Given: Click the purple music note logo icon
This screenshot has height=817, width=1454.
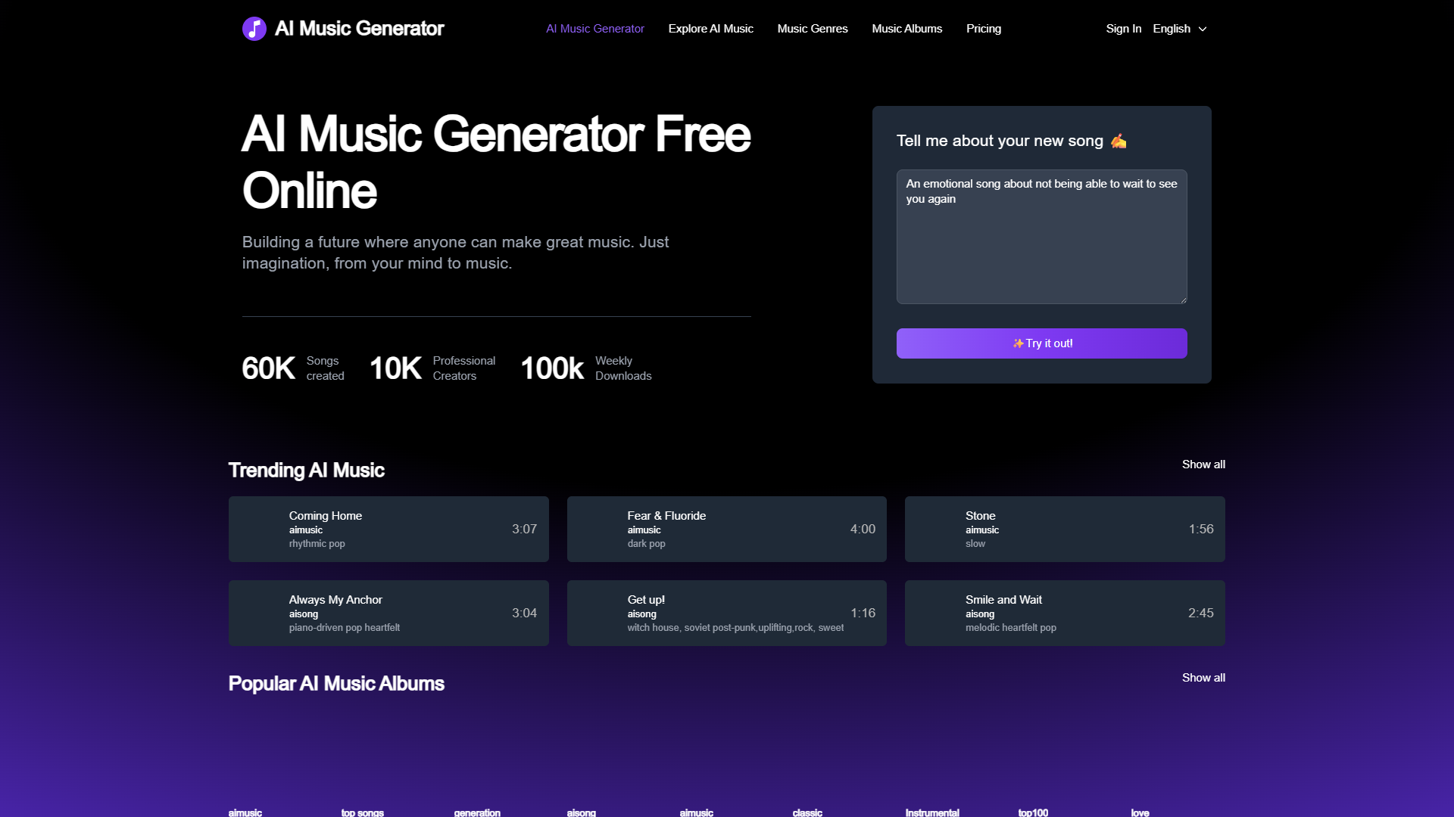Looking at the screenshot, I should 254,29.
